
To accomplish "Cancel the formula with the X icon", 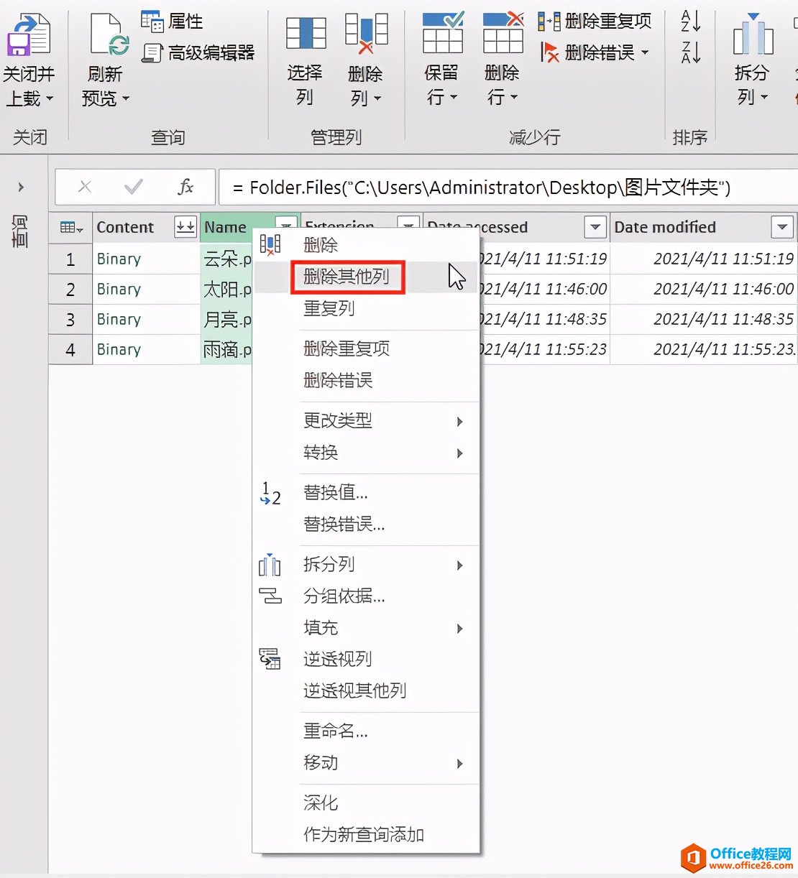I will click(85, 187).
